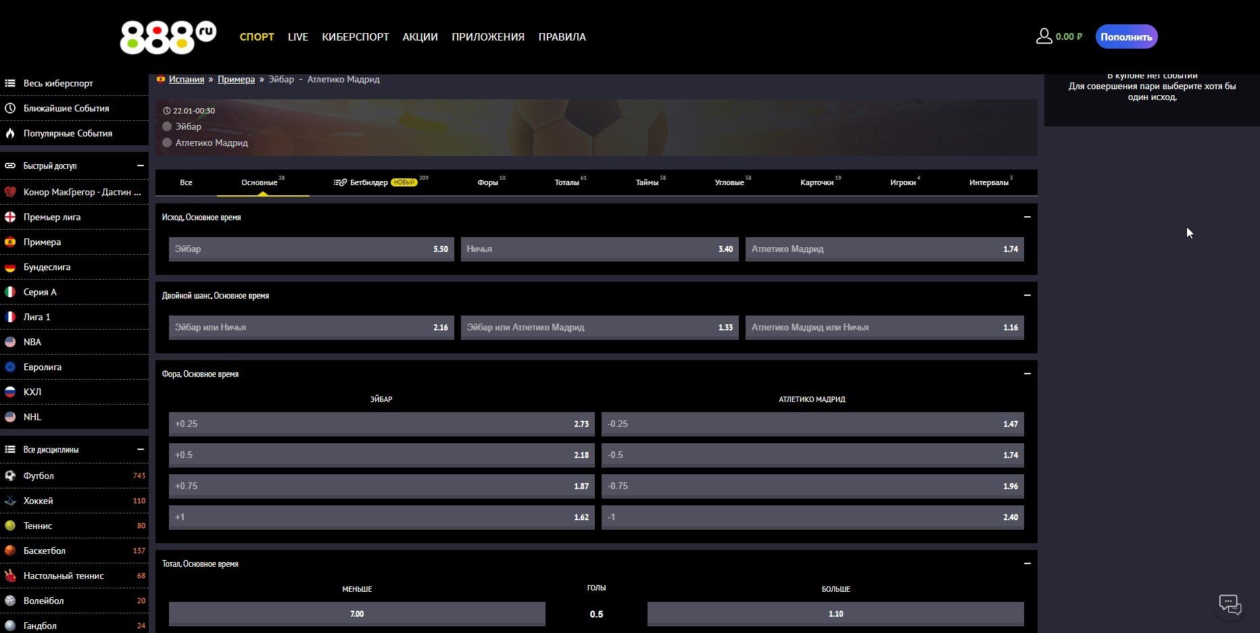Image resolution: width=1260 pixels, height=633 pixels.
Task: Follow the Испания breadcrumb link
Action: point(187,80)
